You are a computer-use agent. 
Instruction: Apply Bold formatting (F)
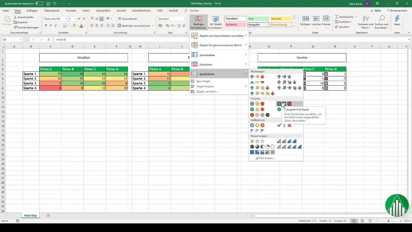click(x=46, y=25)
